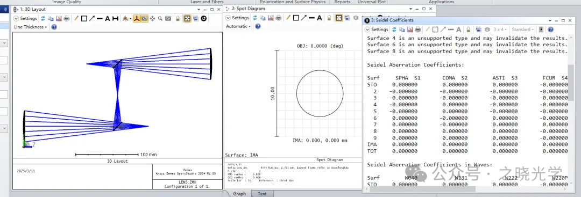The height and width of the screenshot is (197, 581).
Task: Open the zoom magnifier tool in 3D Layout
Action: point(160,18)
